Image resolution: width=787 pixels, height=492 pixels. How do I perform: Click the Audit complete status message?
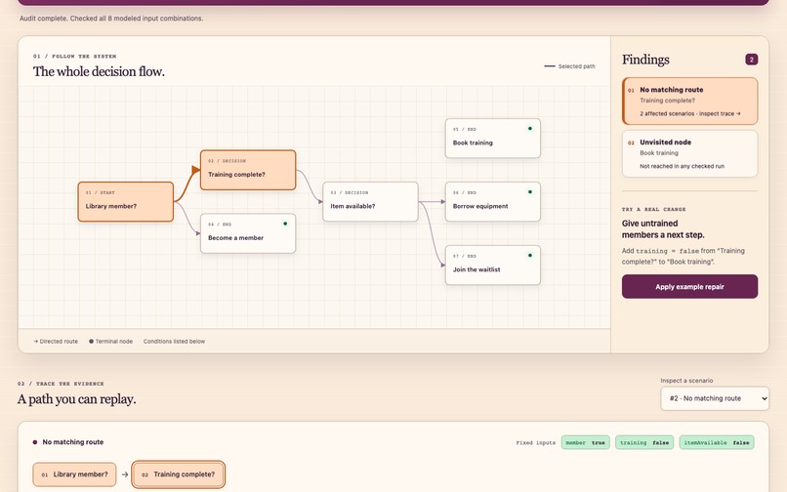pyautogui.click(x=111, y=19)
